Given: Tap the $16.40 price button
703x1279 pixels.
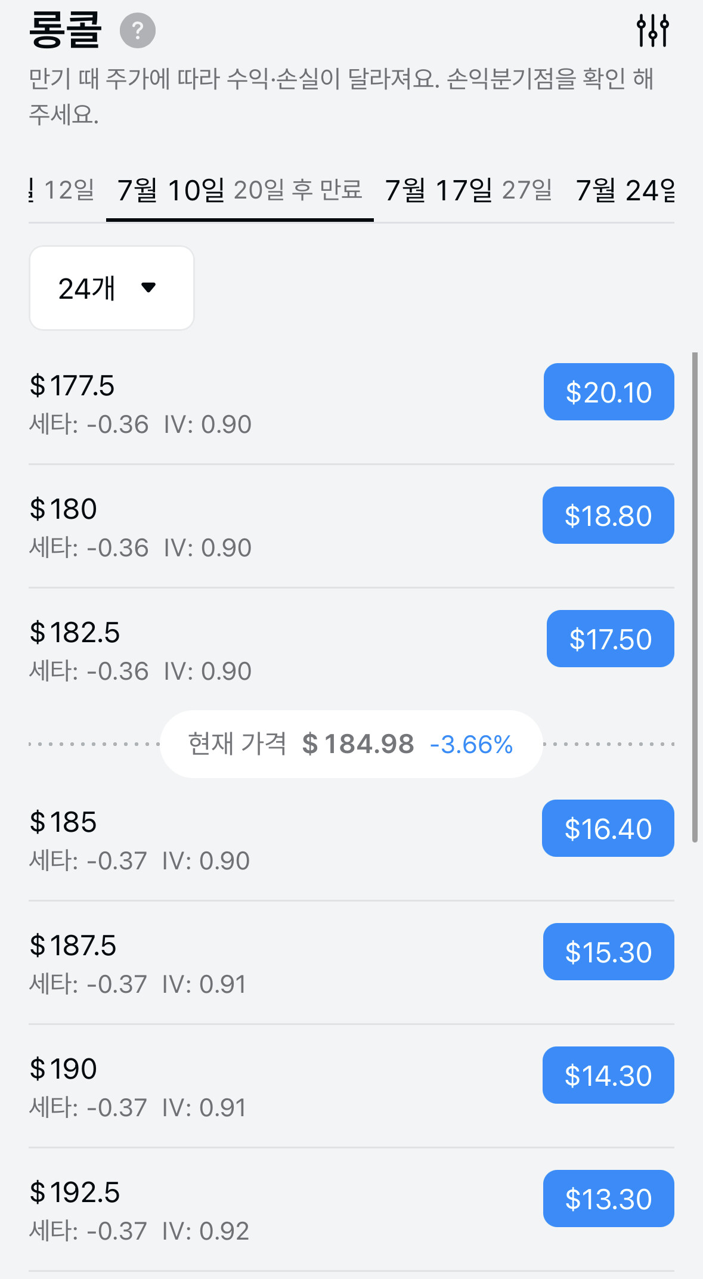Looking at the screenshot, I should pyautogui.click(x=608, y=828).
